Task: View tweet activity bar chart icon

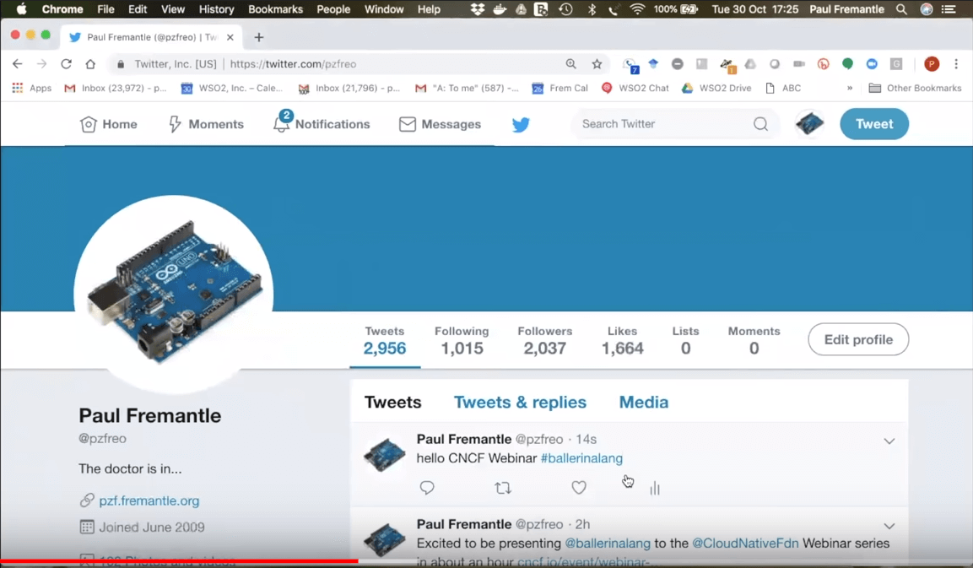Action: (655, 489)
